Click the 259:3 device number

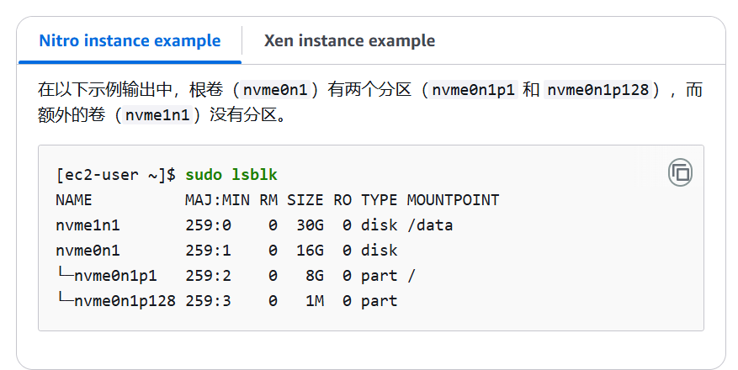(208, 301)
